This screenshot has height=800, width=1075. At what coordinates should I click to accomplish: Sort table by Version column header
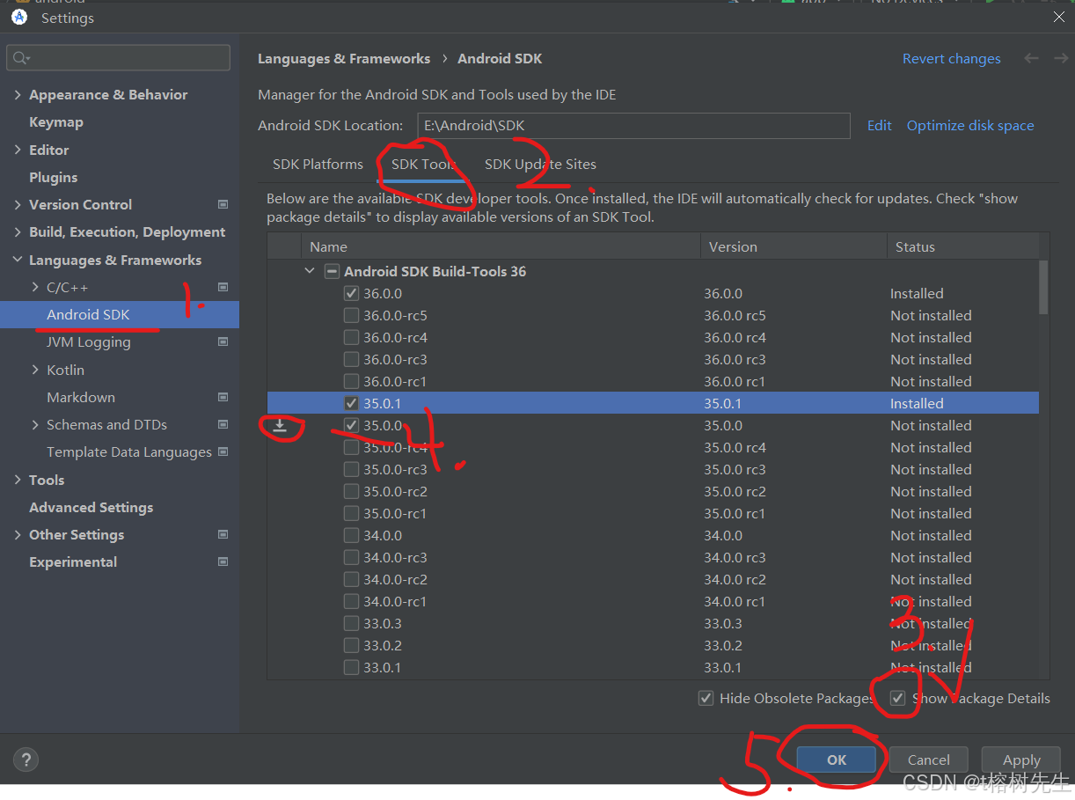pyautogui.click(x=793, y=246)
